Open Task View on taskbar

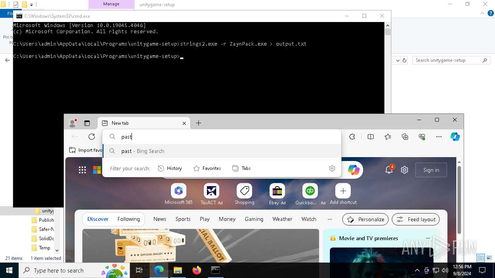[140, 270]
